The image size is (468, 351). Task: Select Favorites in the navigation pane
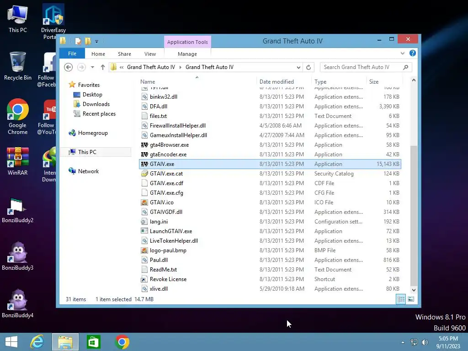coord(89,85)
